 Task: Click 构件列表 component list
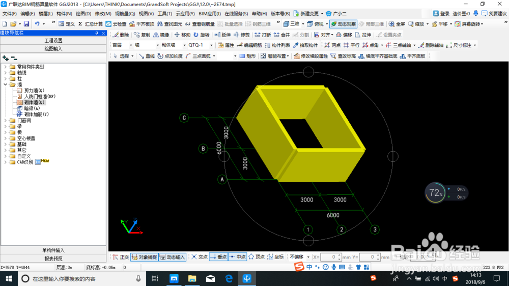coord(277,45)
